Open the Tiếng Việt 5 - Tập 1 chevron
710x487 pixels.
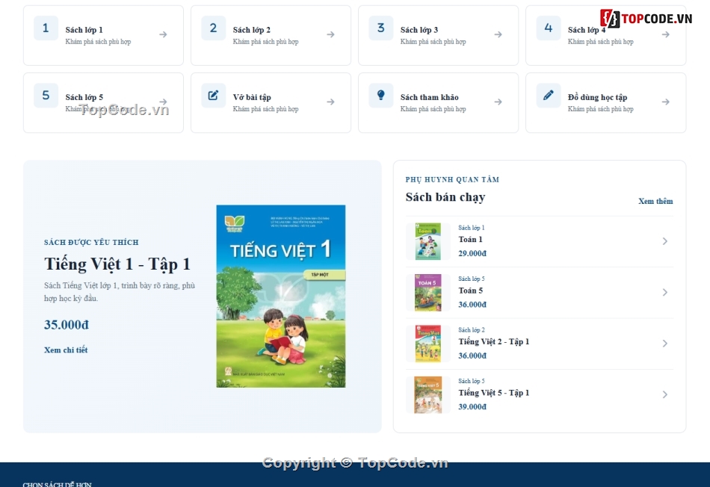click(664, 394)
